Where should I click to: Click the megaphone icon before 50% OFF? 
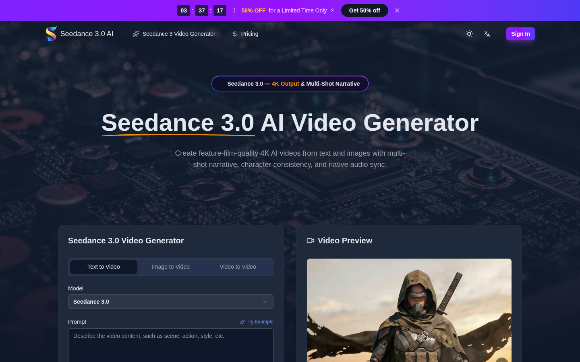click(x=234, y=10)
